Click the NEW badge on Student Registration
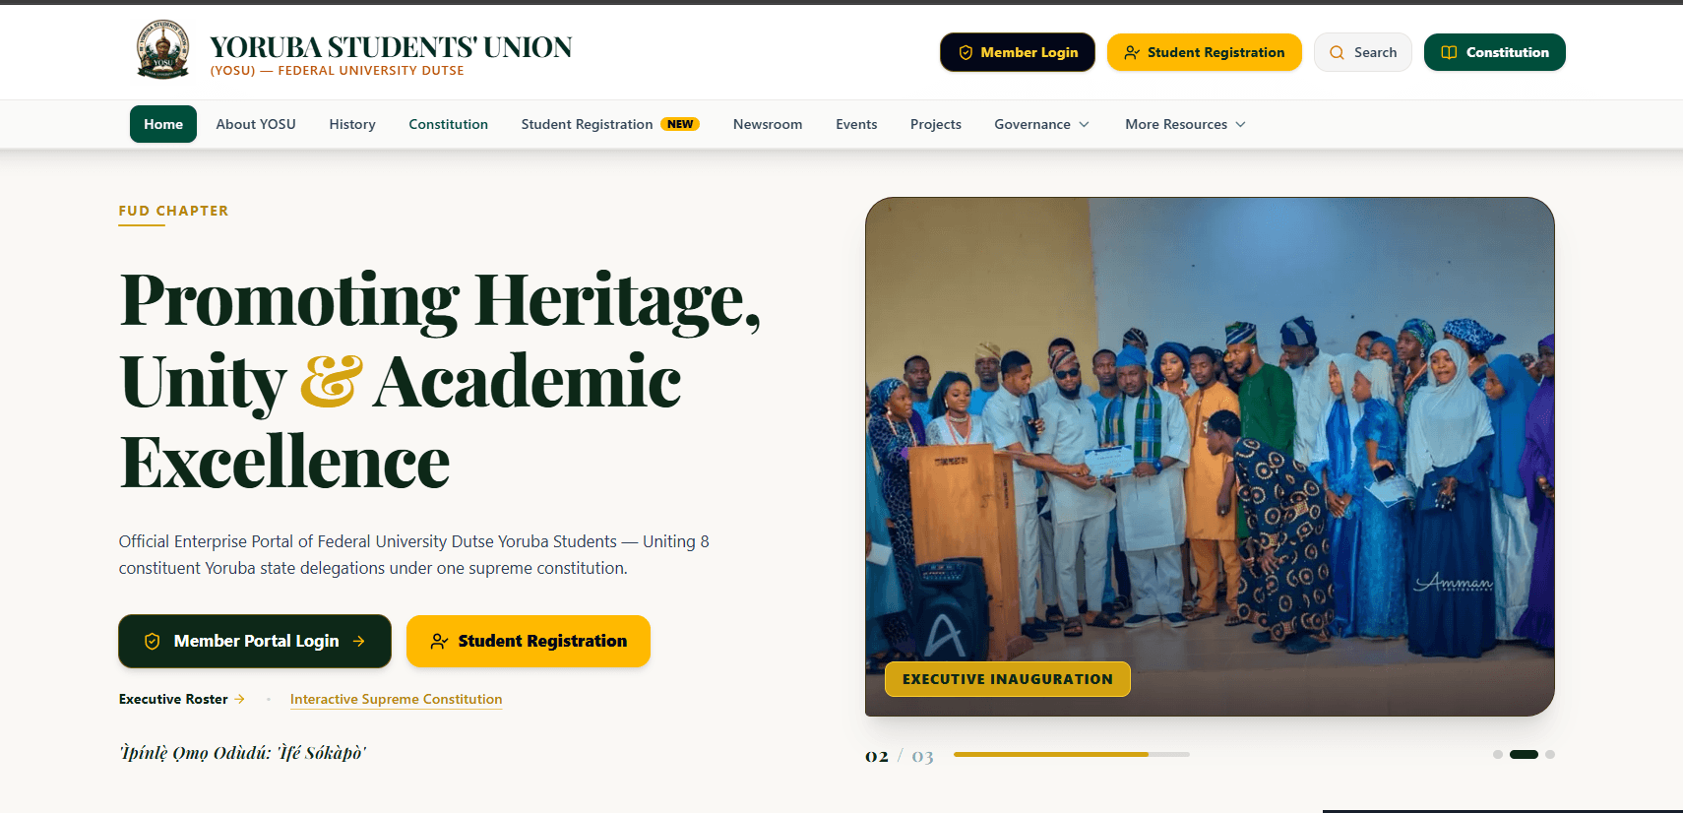1683x813 pixels. (680, 124)
